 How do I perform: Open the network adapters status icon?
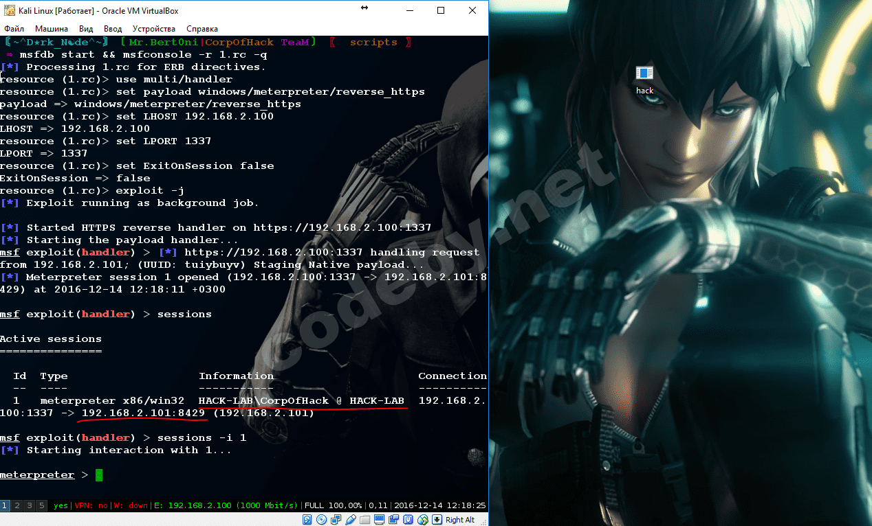(336, 520)
